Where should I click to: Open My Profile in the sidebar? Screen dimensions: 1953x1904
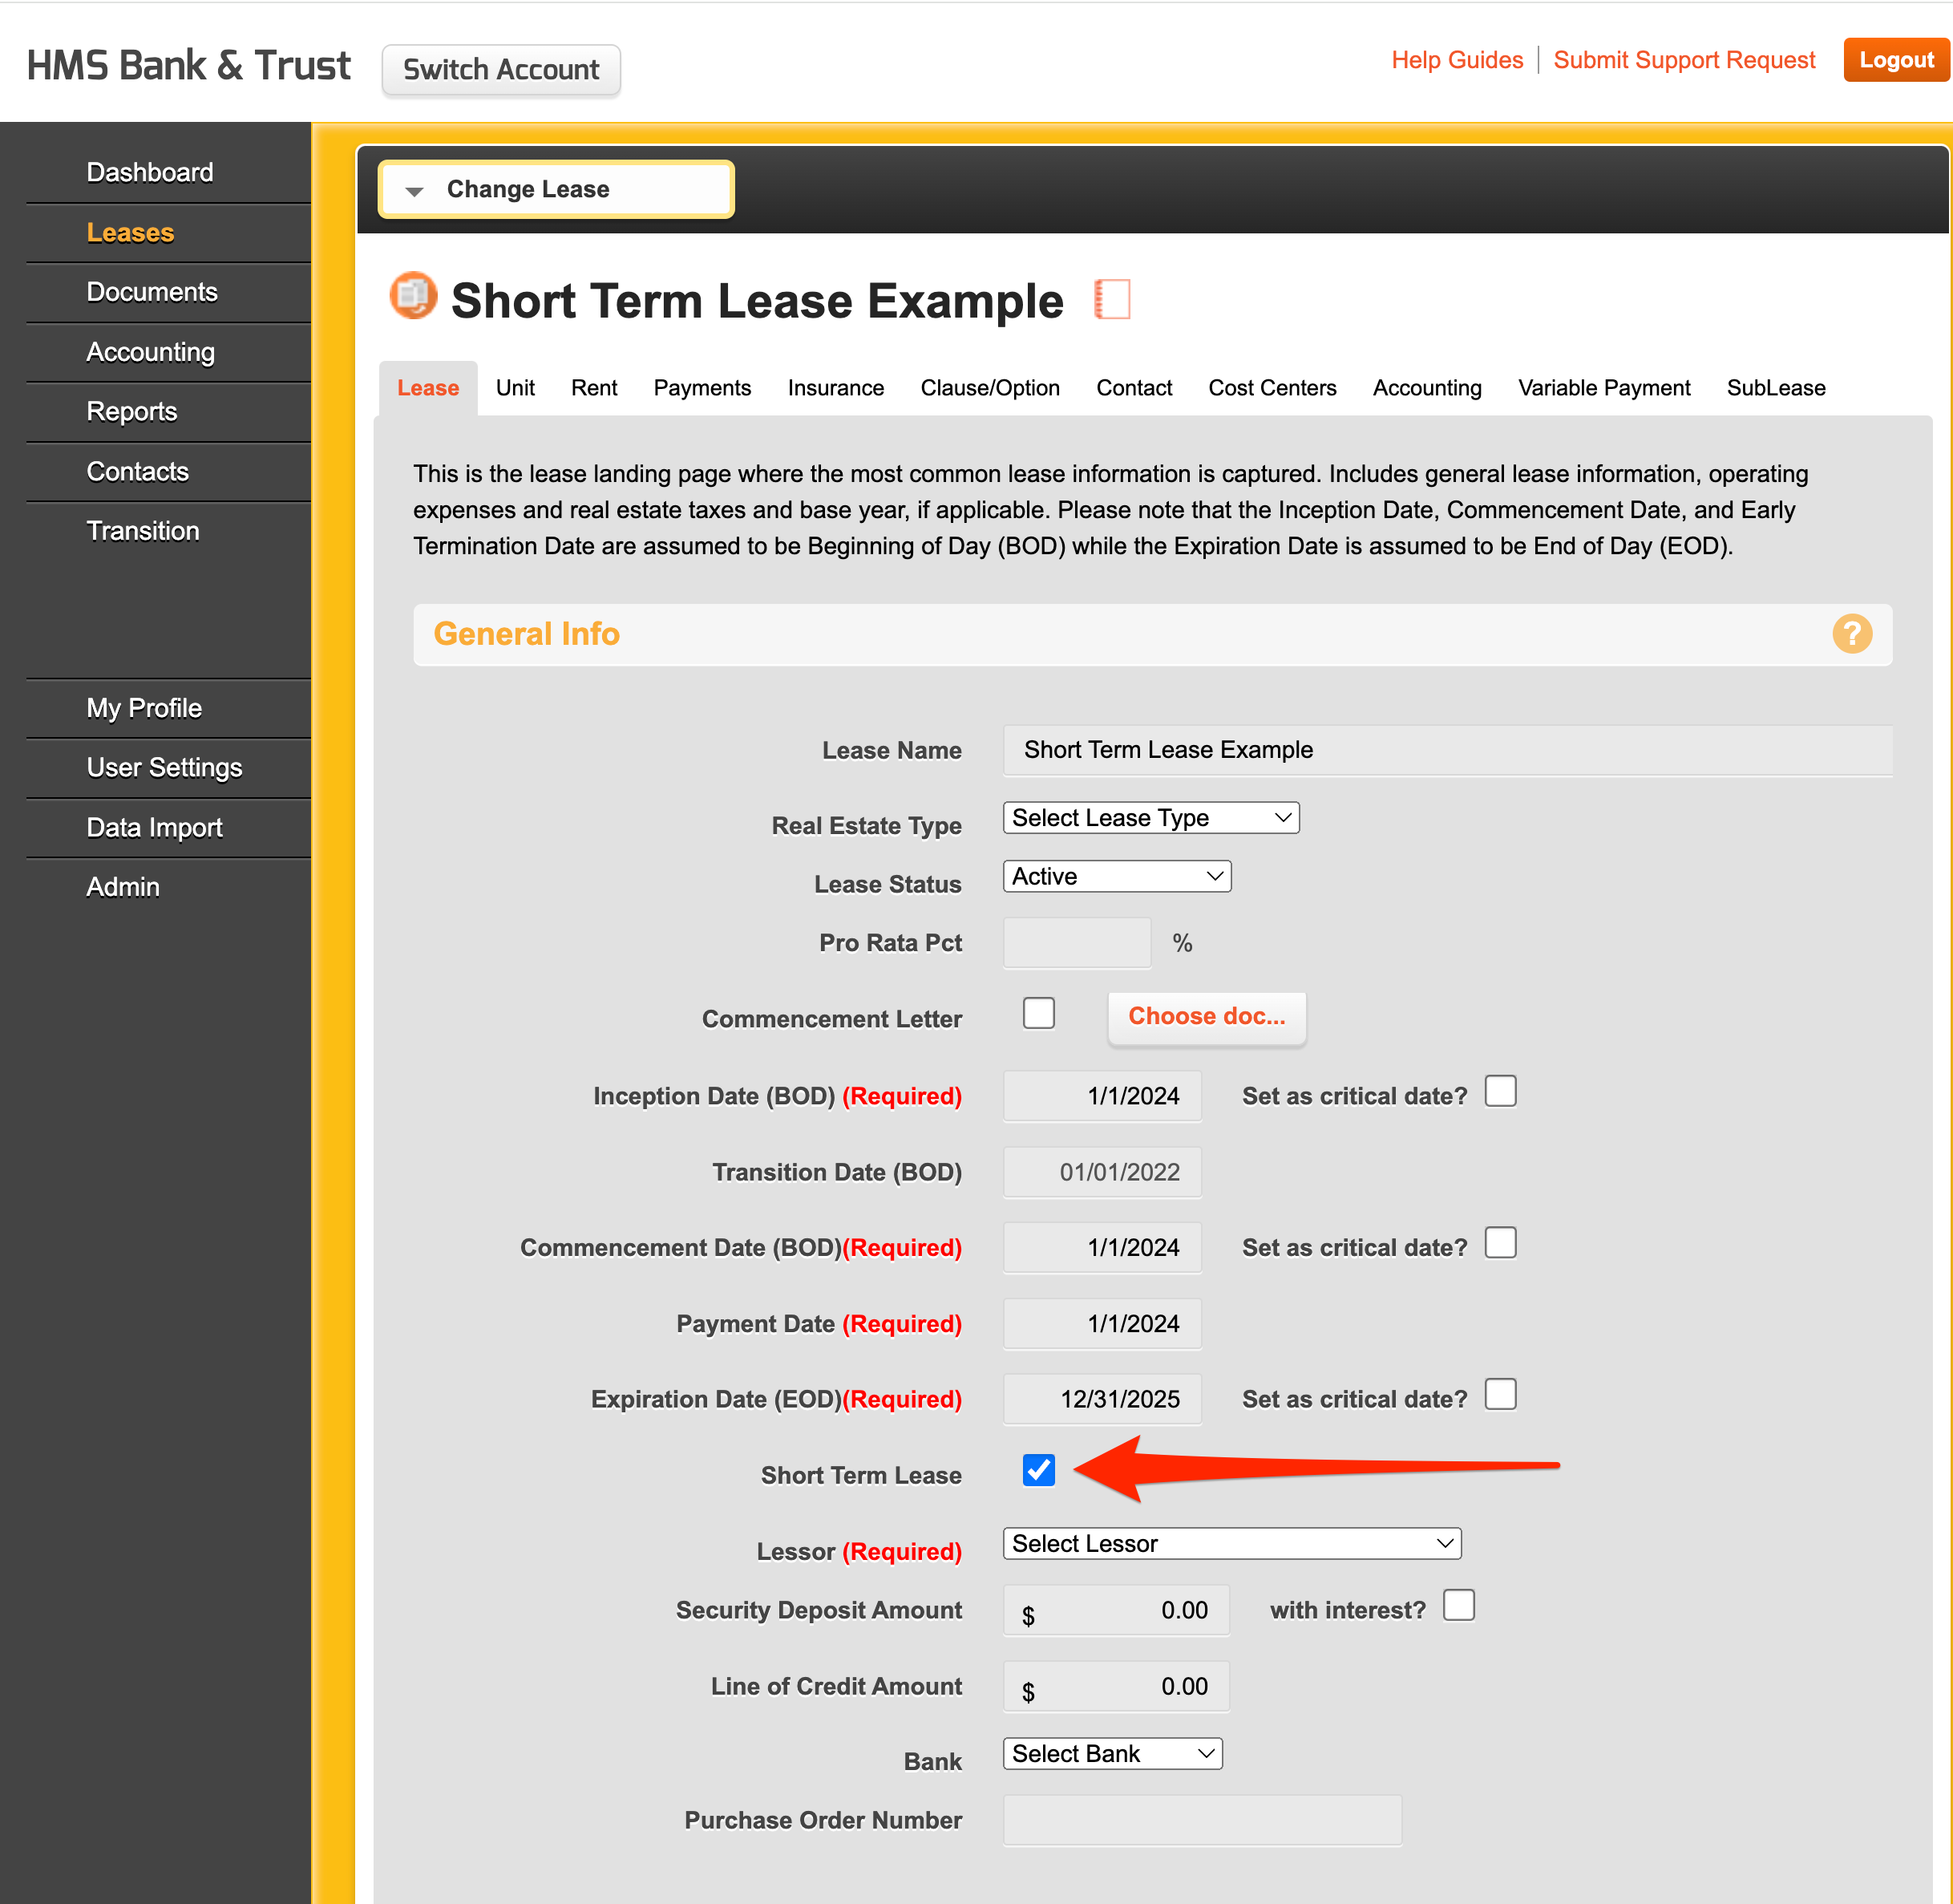coord(144,708)
